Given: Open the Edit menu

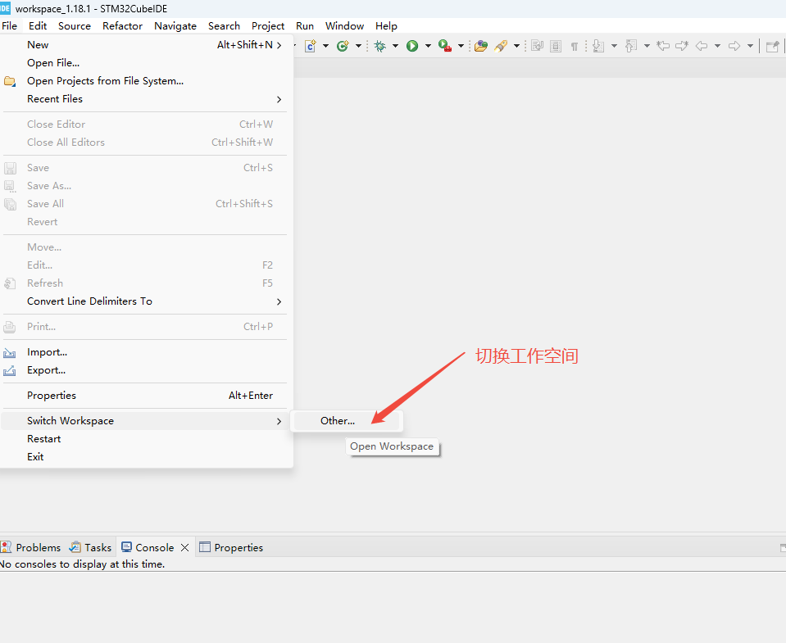Looking at the screenshot, I should point(38,26).
